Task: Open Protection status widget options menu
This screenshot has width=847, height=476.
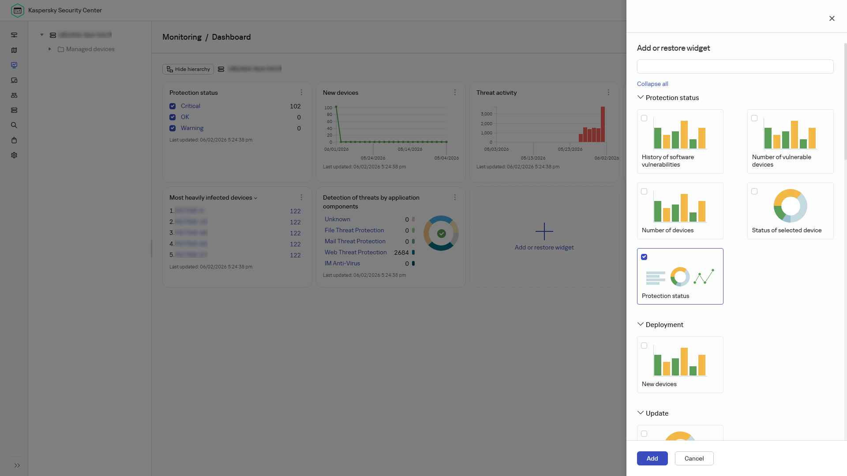Action: pos(301,93)
